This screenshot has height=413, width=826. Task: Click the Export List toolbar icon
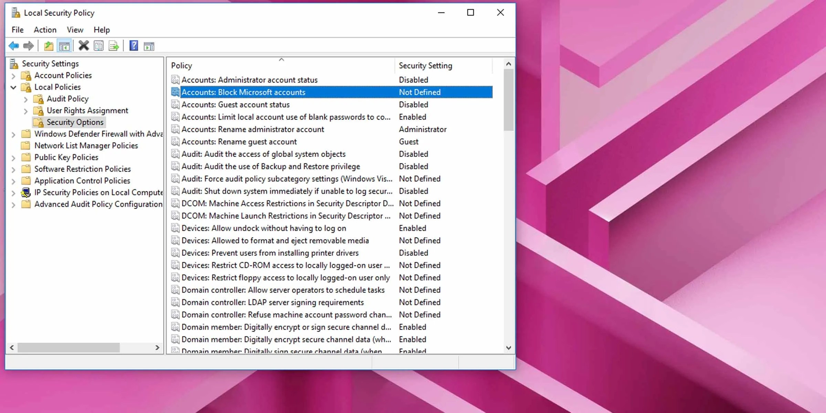[114, 45]
